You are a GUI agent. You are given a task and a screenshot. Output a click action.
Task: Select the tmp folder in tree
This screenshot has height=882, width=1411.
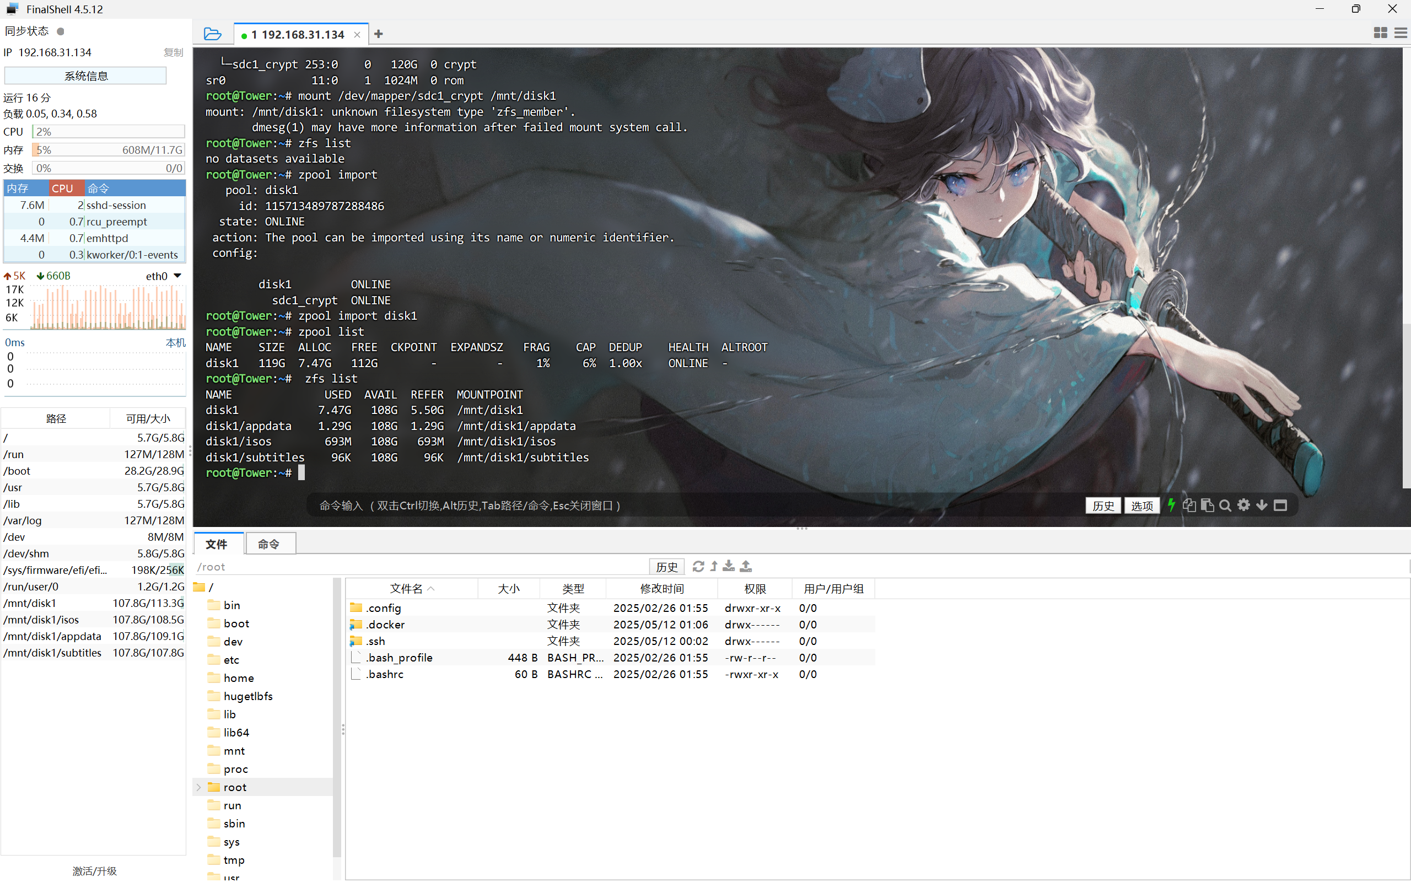coord(234,859)
